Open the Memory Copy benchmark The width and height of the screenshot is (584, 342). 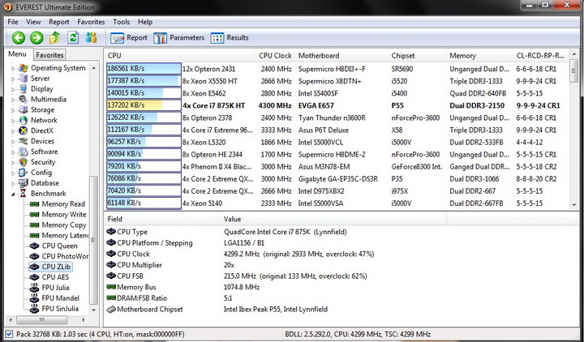[x=64, y=224]
